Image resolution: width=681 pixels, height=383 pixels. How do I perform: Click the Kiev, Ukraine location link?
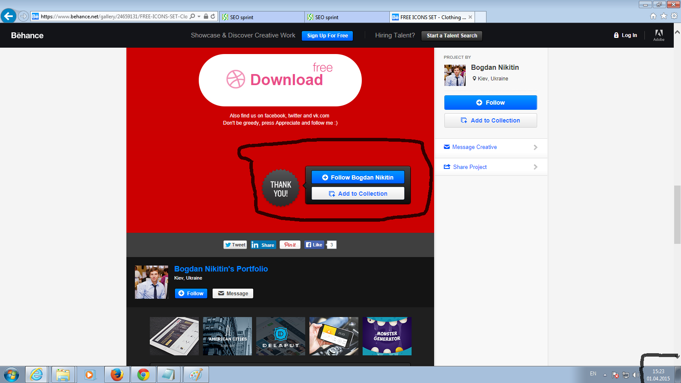tap(493, 79)
